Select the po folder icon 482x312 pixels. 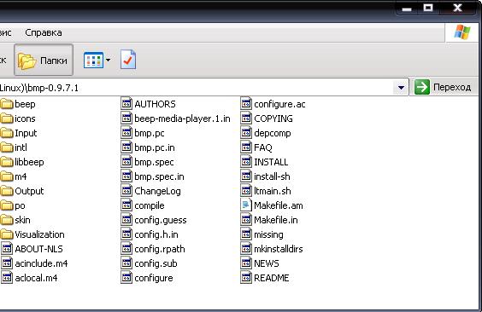point(7,205)
